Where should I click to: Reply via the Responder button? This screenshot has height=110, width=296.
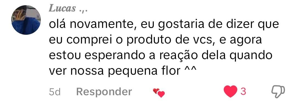[104, 92]
